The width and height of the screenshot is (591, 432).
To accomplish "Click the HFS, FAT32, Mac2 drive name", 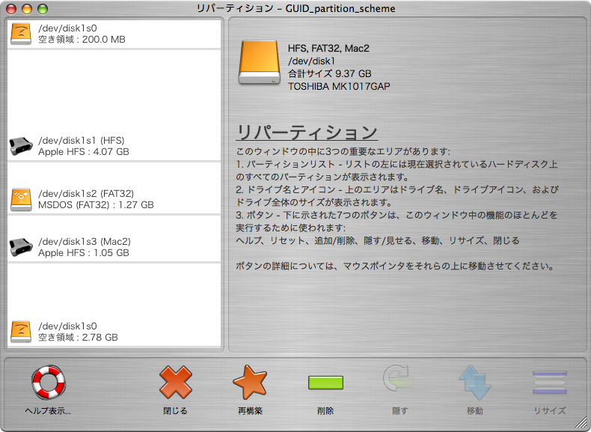I will (x=328, y=49).
